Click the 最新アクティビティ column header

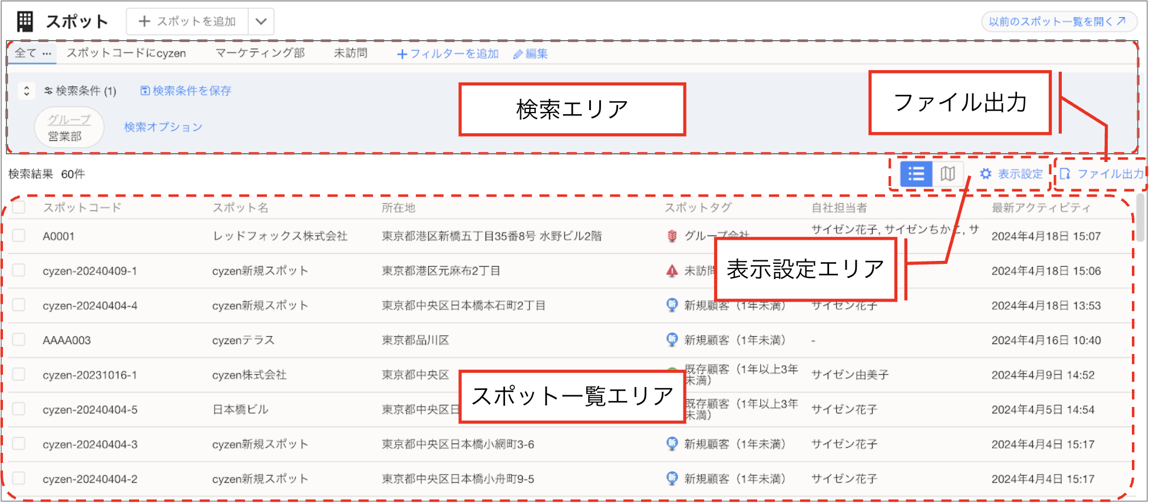(1041, 207)
